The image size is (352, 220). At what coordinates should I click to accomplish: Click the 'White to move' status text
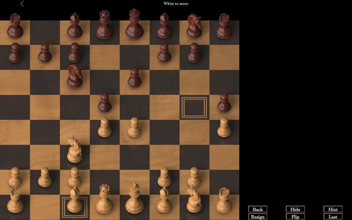click(x=176, y=4)
